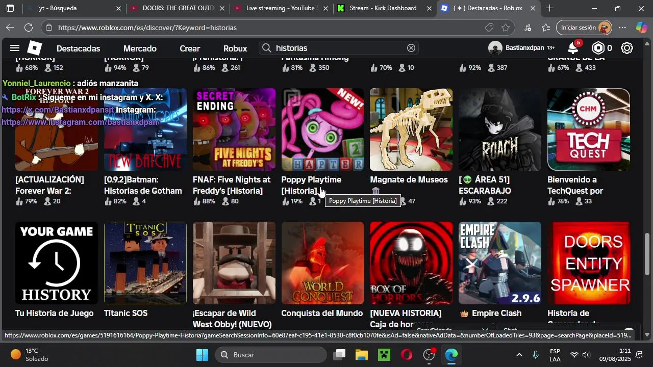
Task: Add this page to favorites star
Action: (x=506, y=28)
